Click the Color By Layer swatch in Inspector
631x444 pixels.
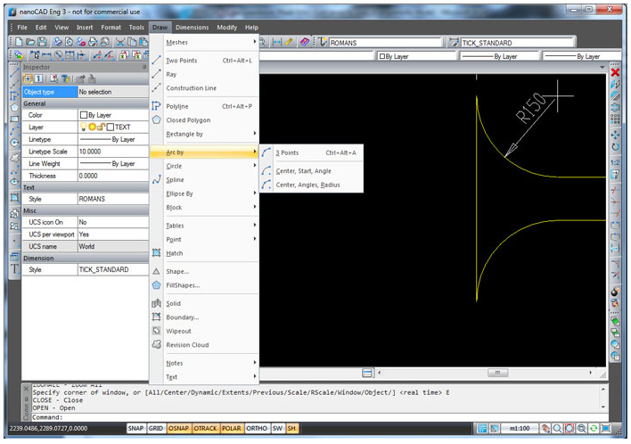pos(83,115)
